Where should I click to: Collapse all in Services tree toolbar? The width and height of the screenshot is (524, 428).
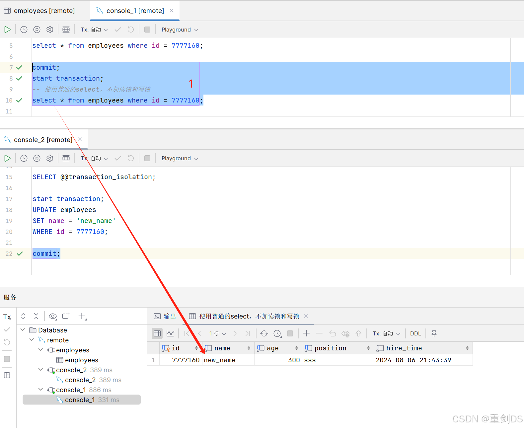point(36,316)
